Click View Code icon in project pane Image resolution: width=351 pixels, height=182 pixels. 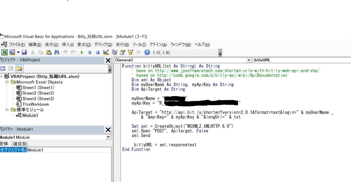click(3, 68)
